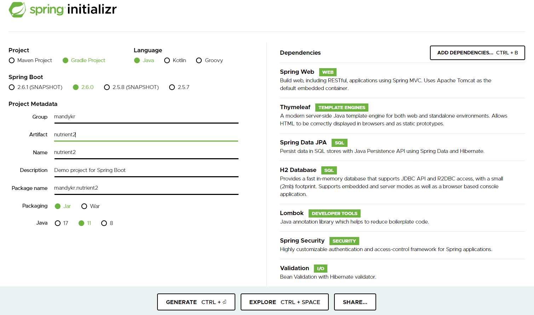
Task: Click the H2 Database dependency title
Action: coord(298,170)
